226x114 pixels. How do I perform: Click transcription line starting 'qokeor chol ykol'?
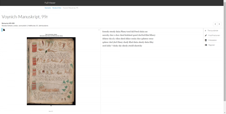coord(128,42)
